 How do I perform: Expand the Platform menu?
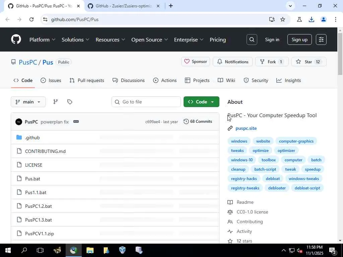[x=43, y=40]
